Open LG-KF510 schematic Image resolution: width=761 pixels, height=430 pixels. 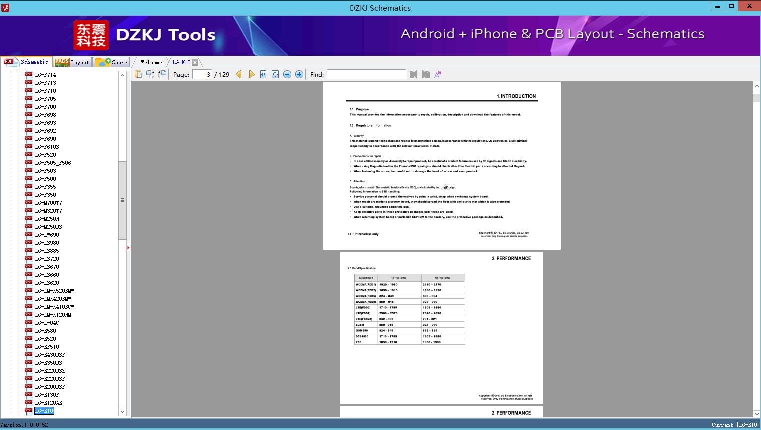(47, 347)
